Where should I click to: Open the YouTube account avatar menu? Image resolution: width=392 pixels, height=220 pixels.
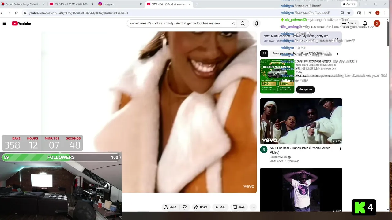(377, 24)
